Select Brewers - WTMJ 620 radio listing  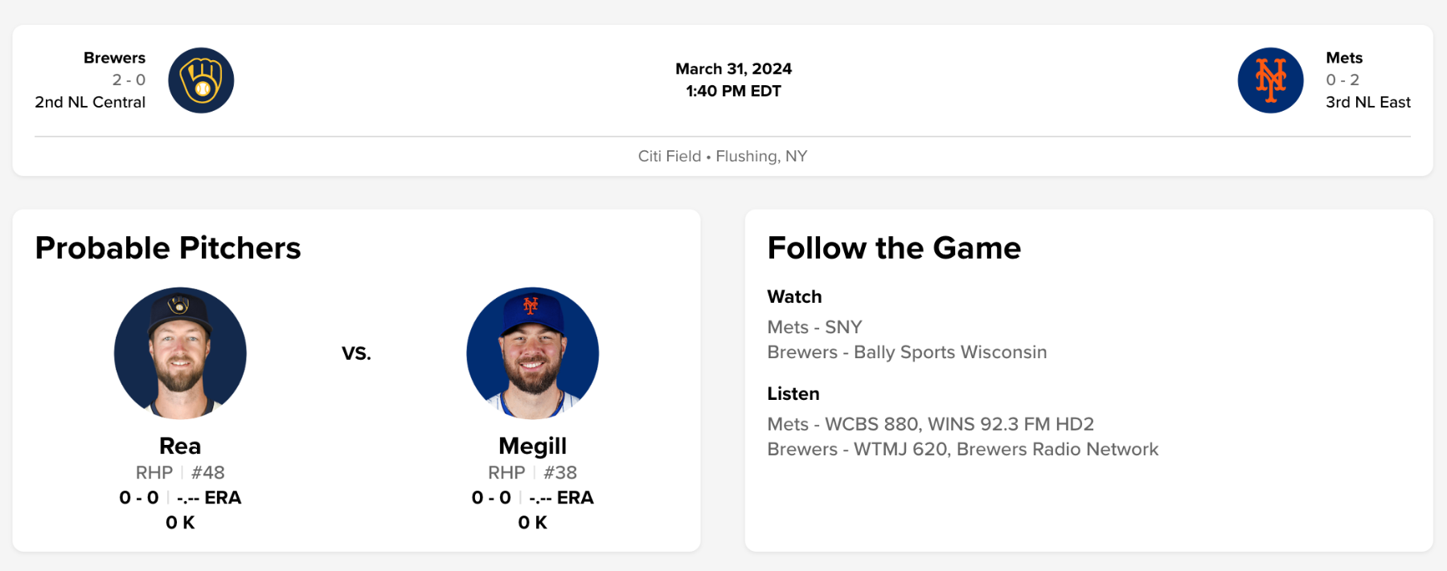962,449
